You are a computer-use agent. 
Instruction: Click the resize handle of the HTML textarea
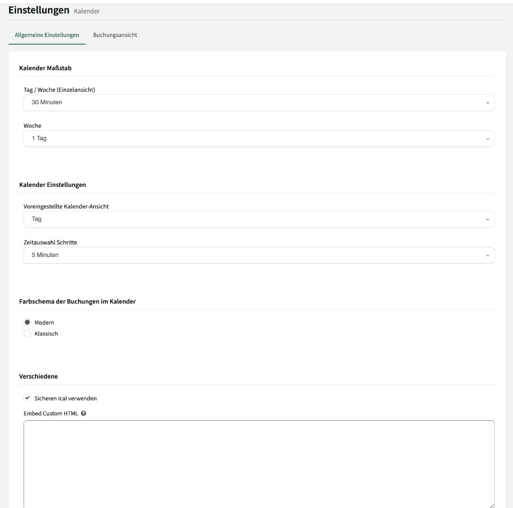pyautogui.click(x=492, y=504)
